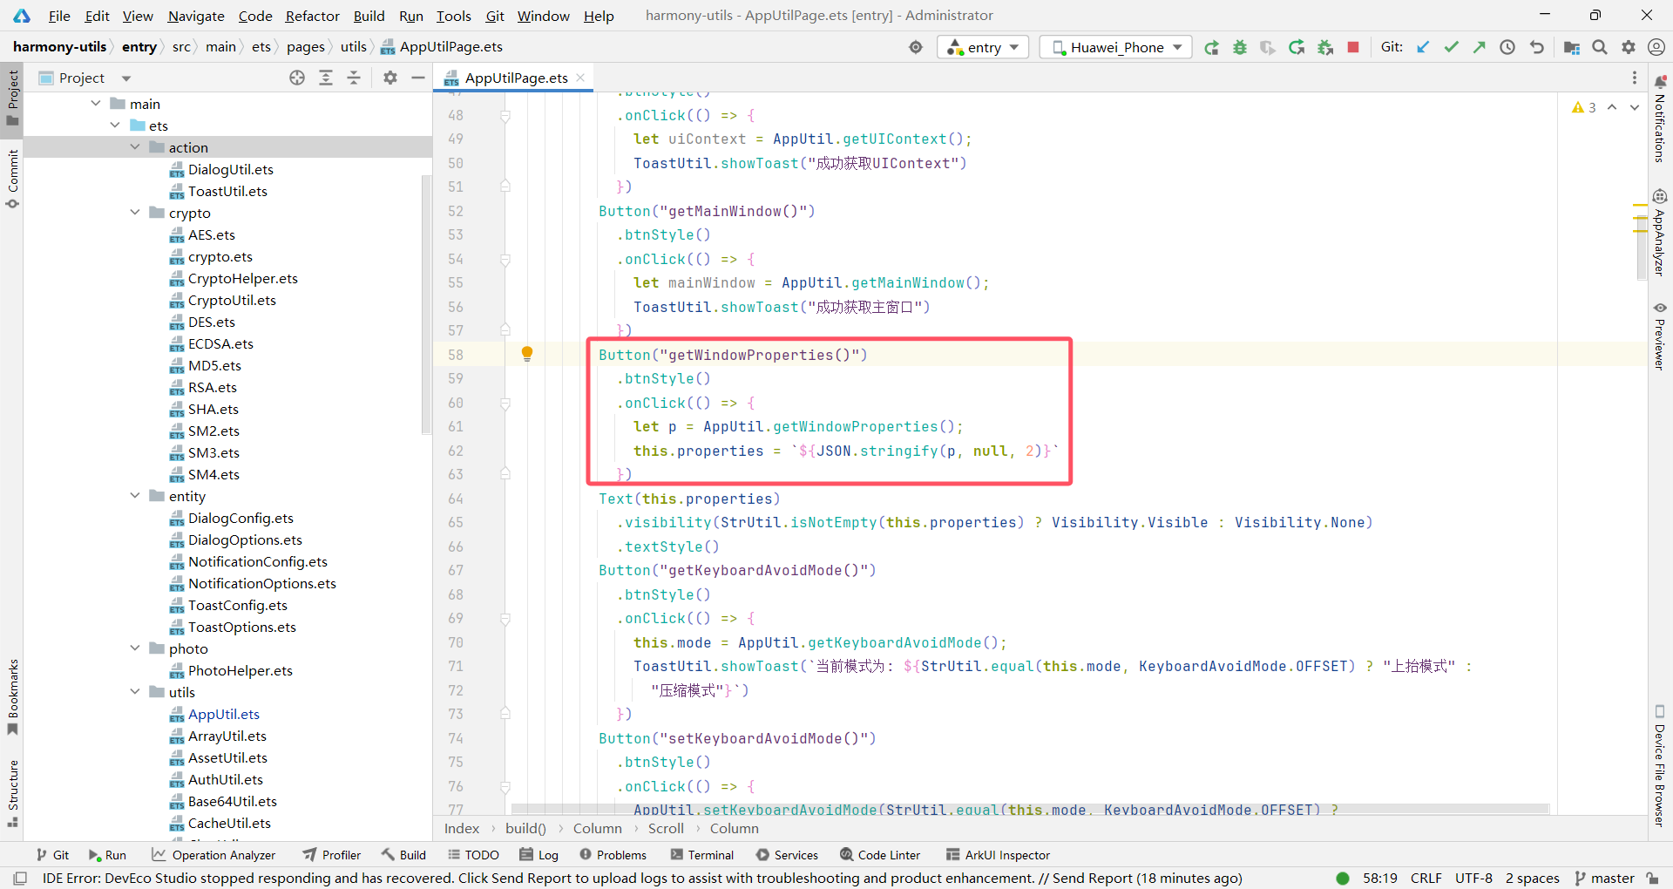Open CryptoHelper.ets in the project tree
The image size is (1673, 889).
pyautogui.click(x=243, y=278)
